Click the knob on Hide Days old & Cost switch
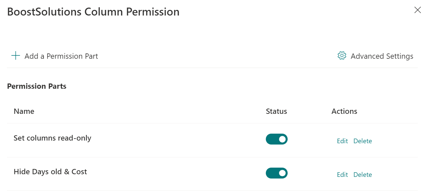 282,173
